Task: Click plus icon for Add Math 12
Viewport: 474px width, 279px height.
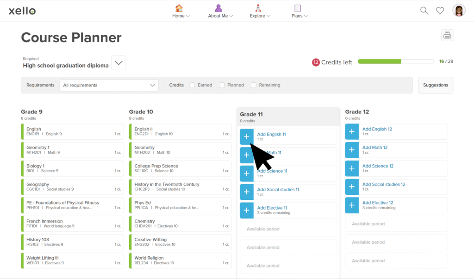Action: pyautogui.click(x=352, y=150)
